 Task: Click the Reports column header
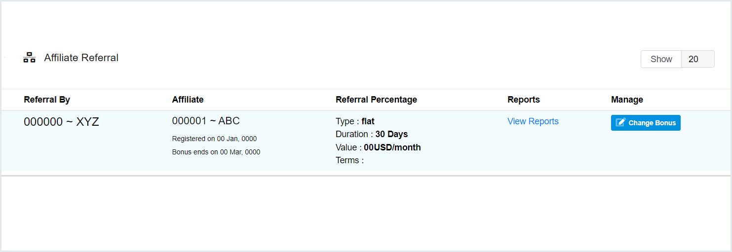pos(523,100)
